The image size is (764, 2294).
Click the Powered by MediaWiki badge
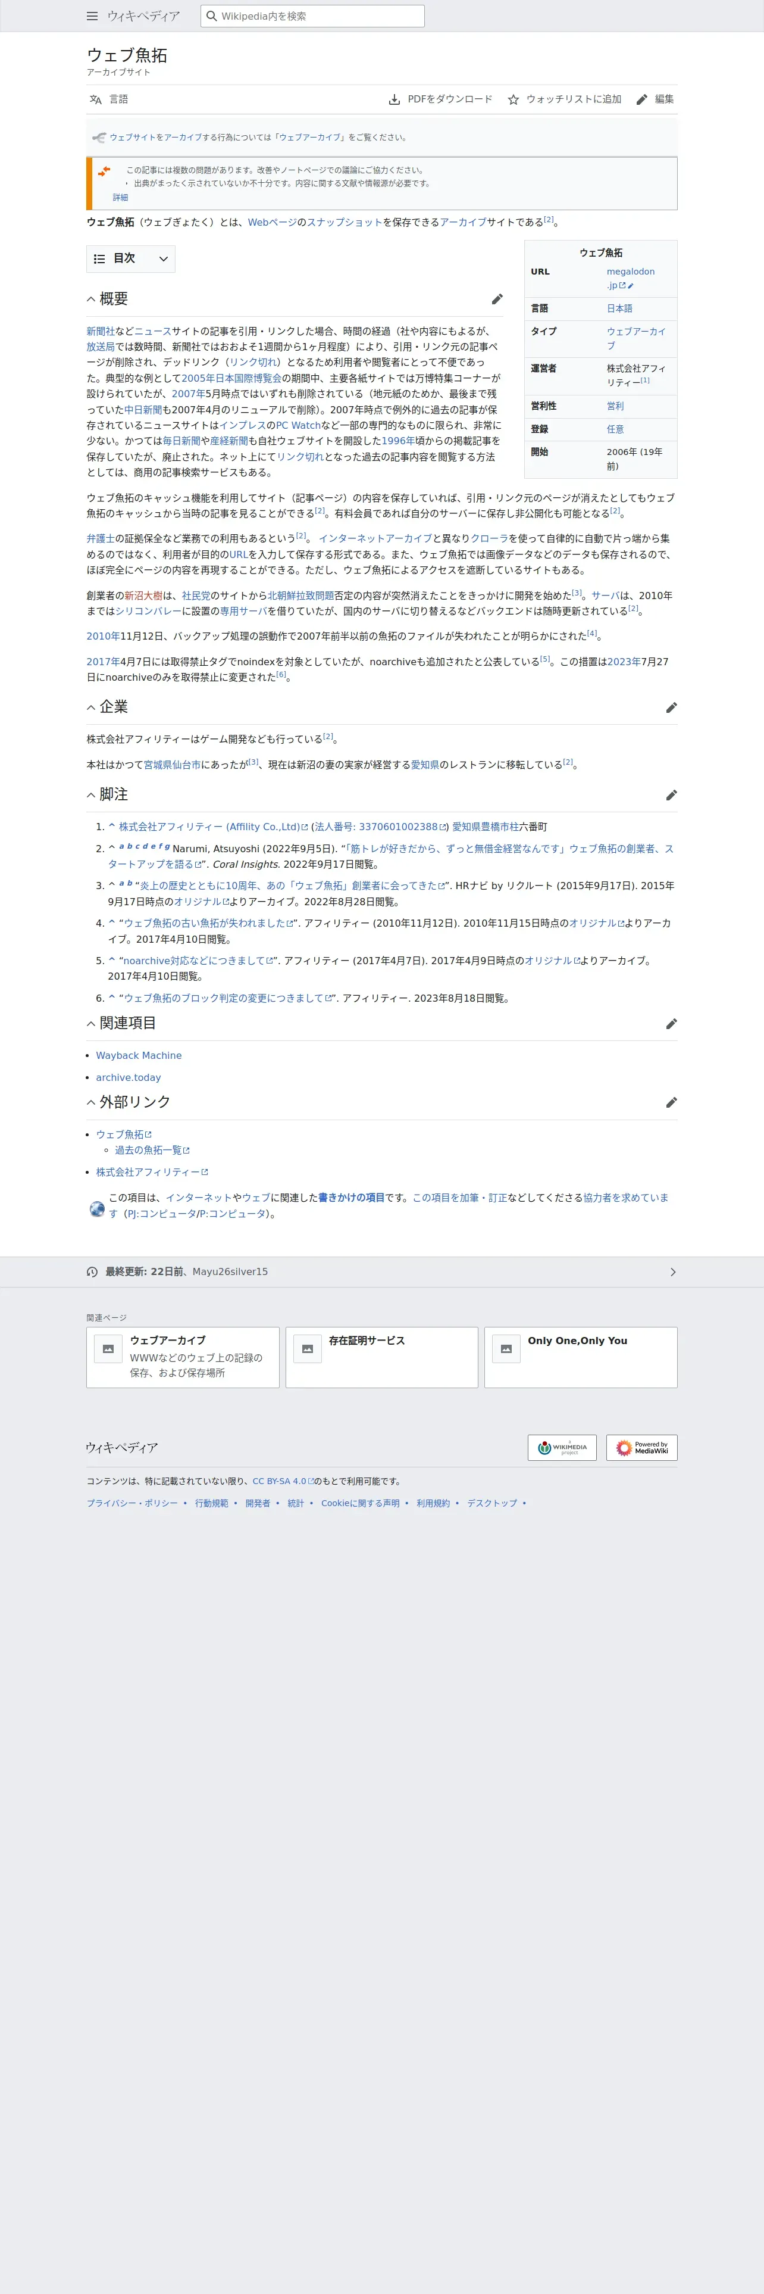pyautogui.click(x=642, y=1447)
